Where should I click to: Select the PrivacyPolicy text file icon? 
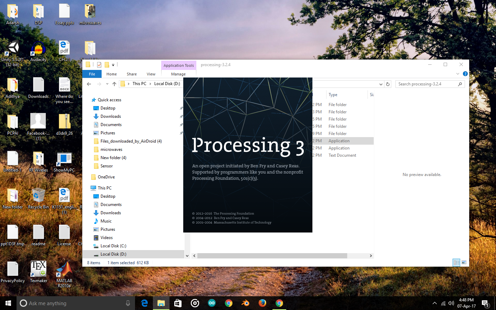(12, 272)
